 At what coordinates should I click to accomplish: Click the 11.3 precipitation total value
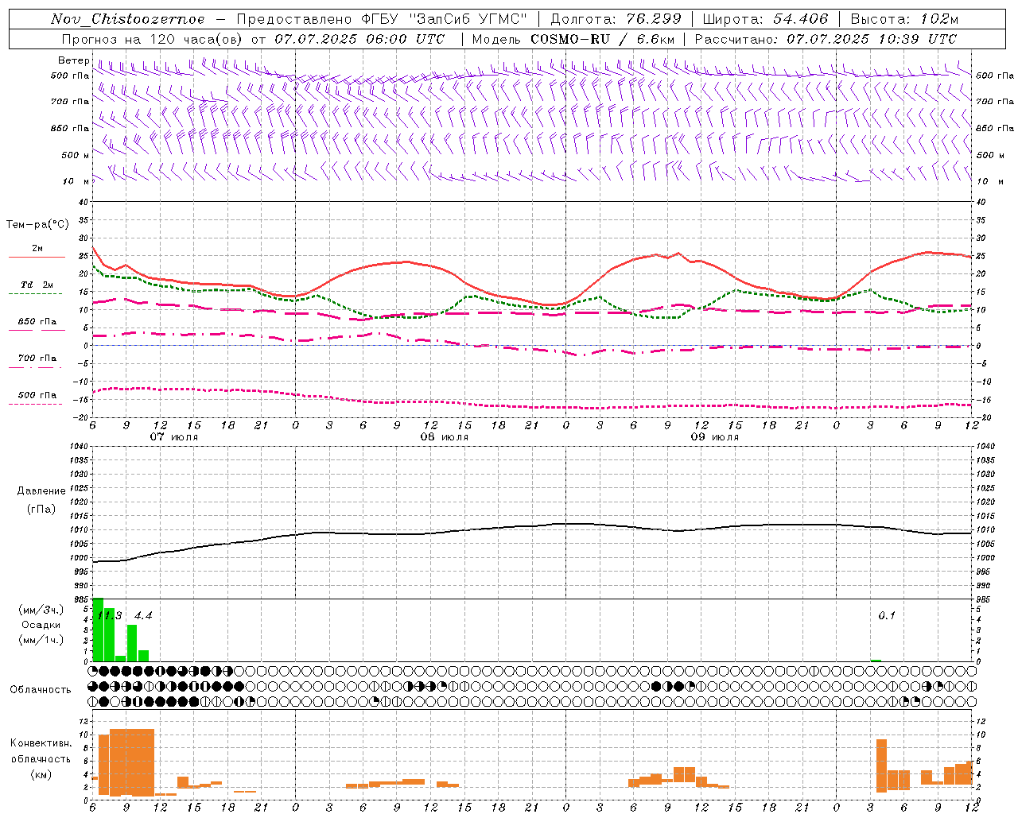click(x=110, y=615)
